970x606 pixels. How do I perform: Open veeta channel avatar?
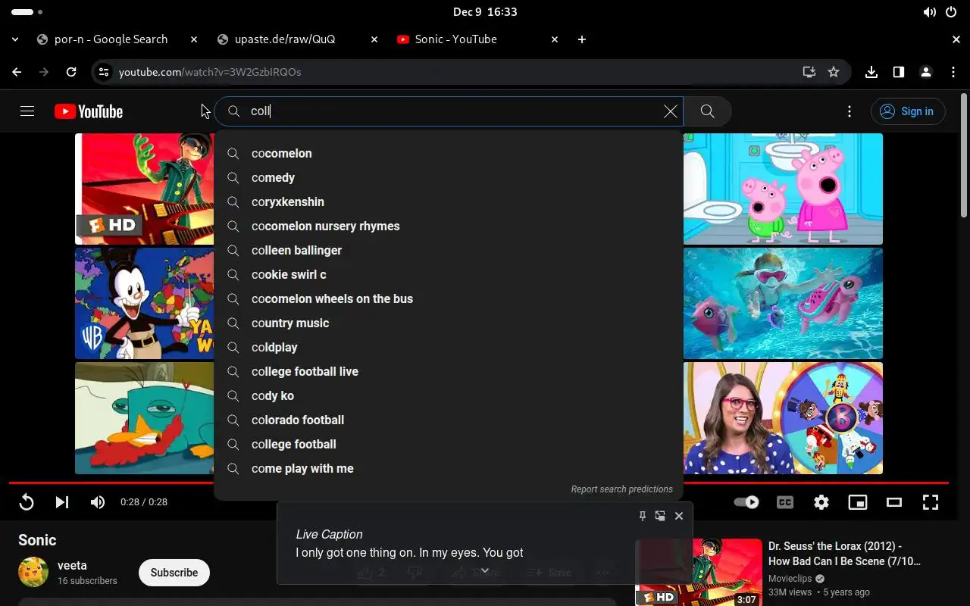coord(33,573)
